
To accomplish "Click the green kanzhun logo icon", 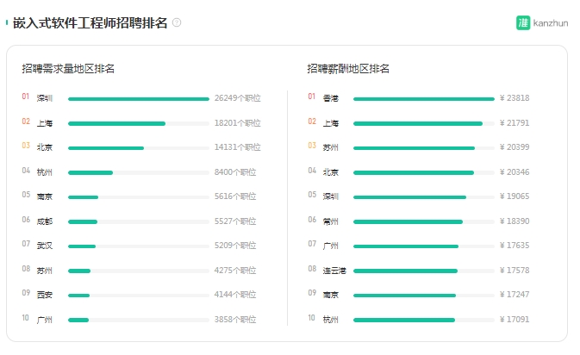I will coord(523,23).
